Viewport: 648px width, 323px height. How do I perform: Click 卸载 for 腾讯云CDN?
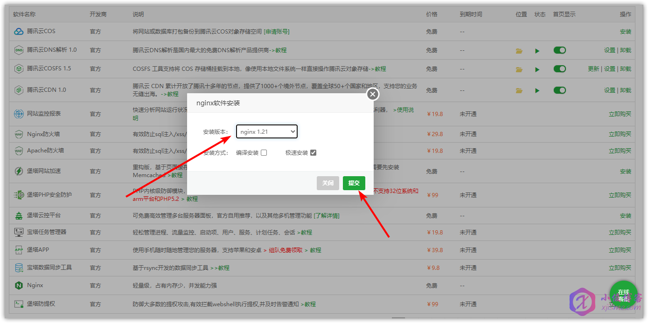(x=626, y=90)
